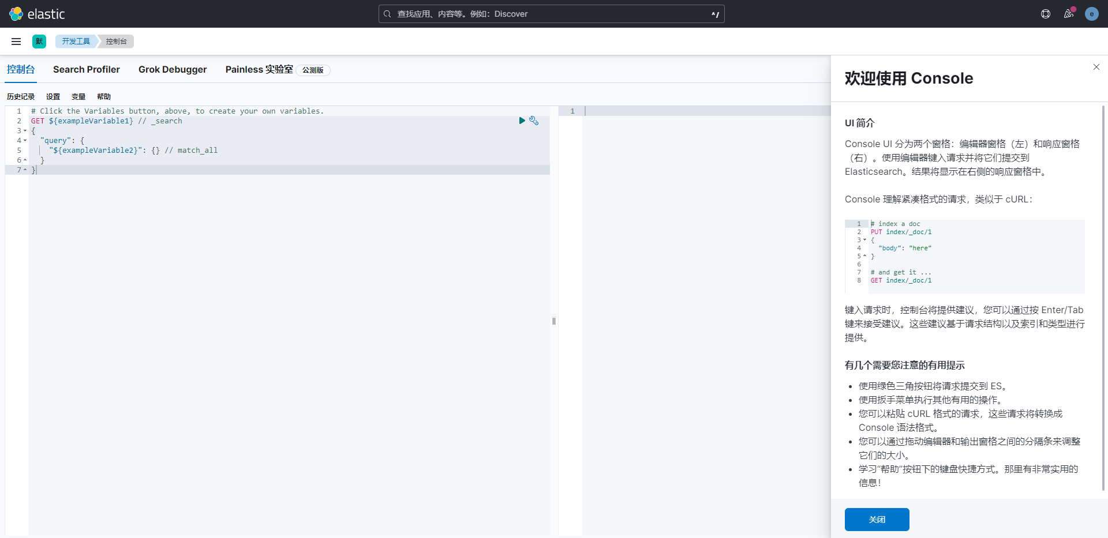Image resolution: width=1108 pixels, height=538 pixels.
Task: Toggle the fold arrow on editor line 6
Action: 25,160
